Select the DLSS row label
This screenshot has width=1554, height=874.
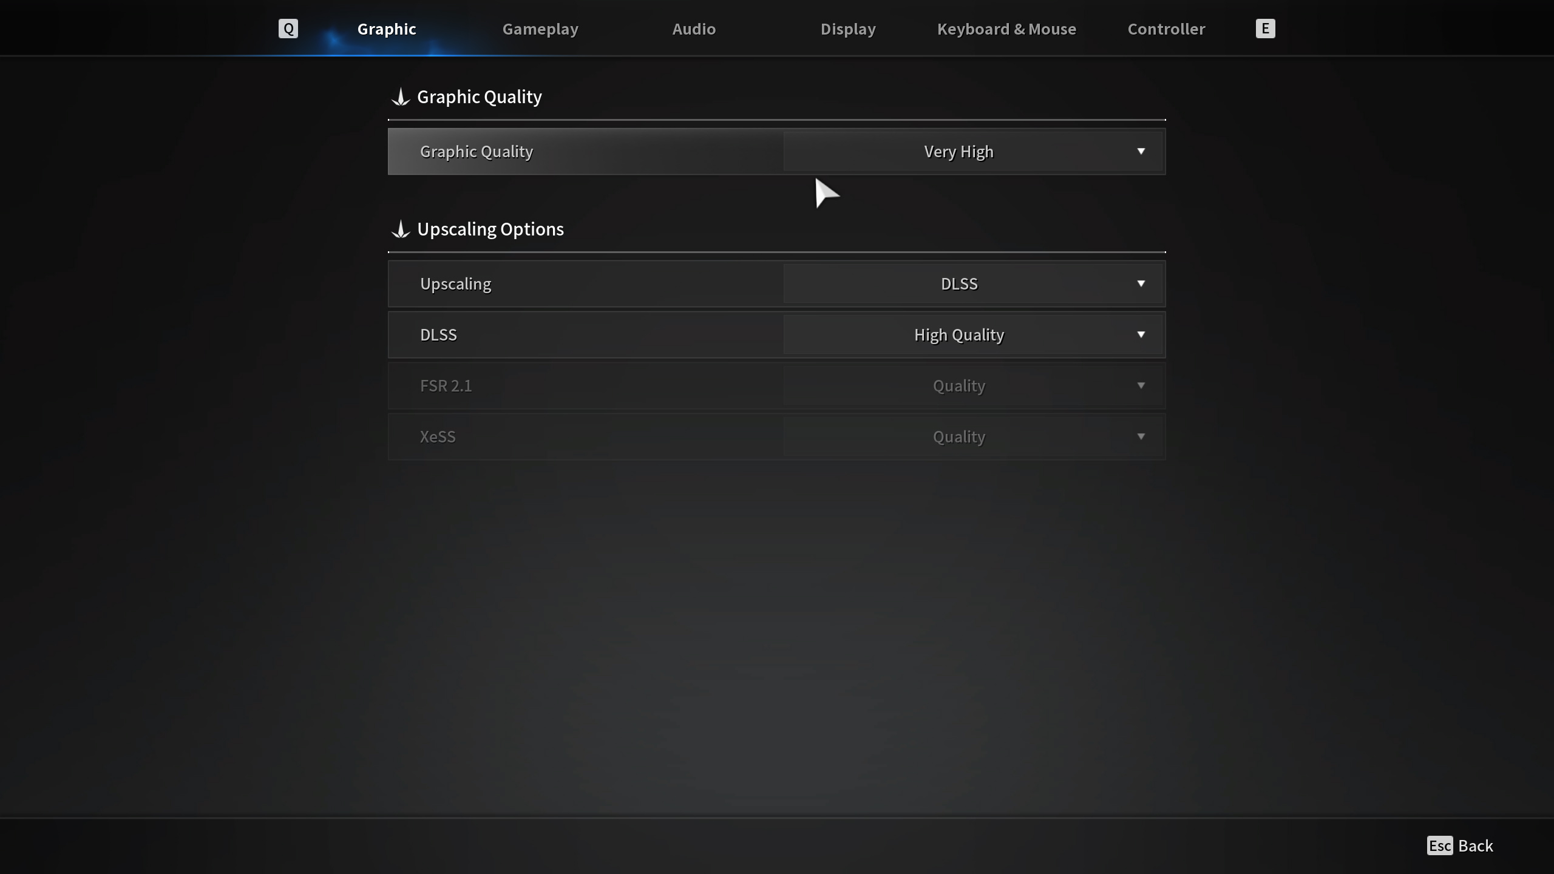click(x=438, y=335)
